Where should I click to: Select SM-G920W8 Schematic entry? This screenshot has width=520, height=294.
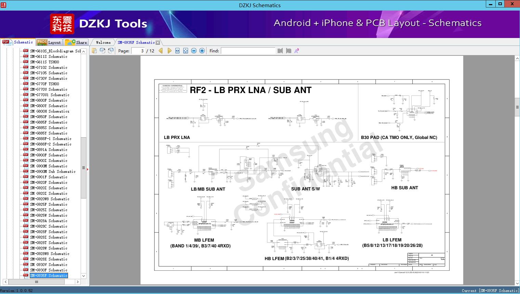(50, 199)
